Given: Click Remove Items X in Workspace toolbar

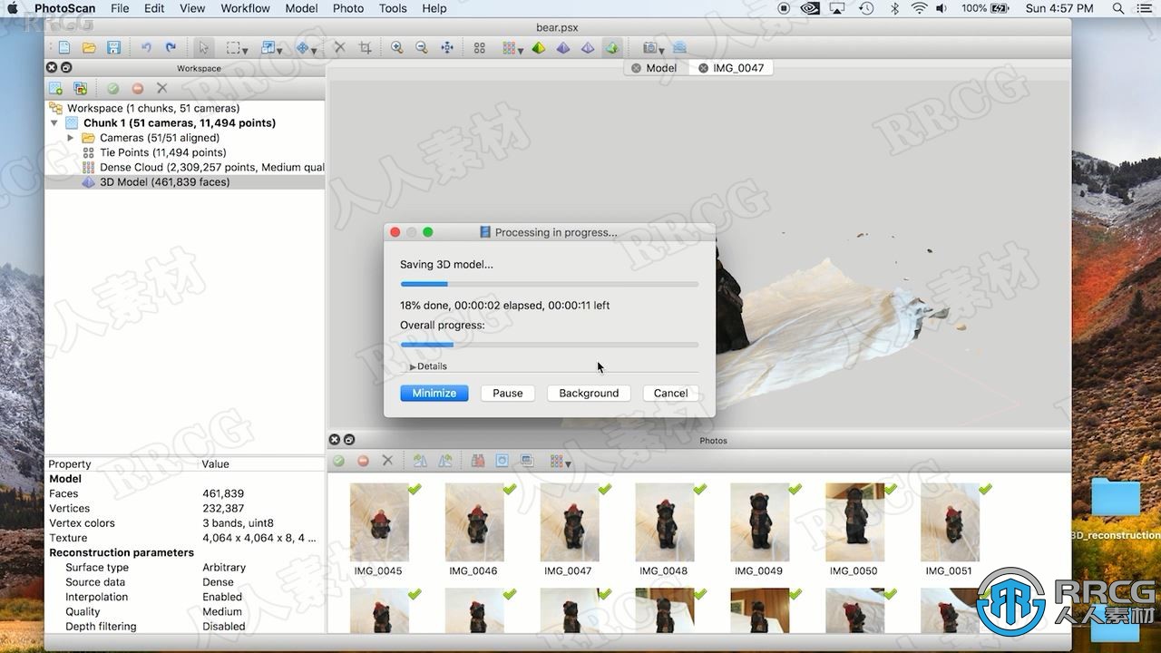Looking at the screenshot, I should click(161, 88).
